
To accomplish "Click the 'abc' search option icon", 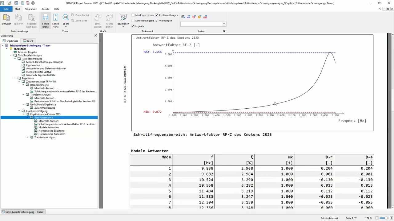I will pyautogui.click(x=189, y=17).
